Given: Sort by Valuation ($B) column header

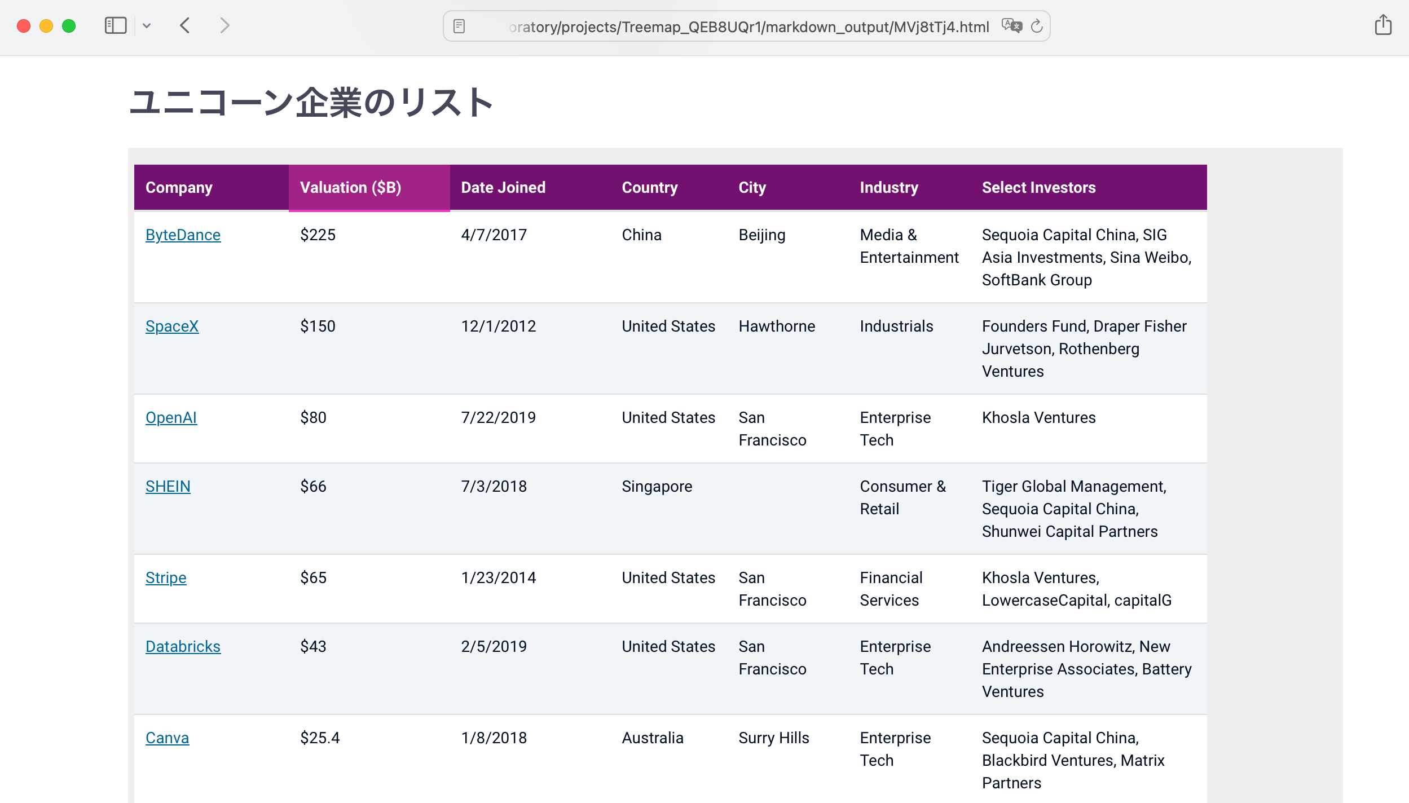Looking at the screenshot, I should coord(369,188).
